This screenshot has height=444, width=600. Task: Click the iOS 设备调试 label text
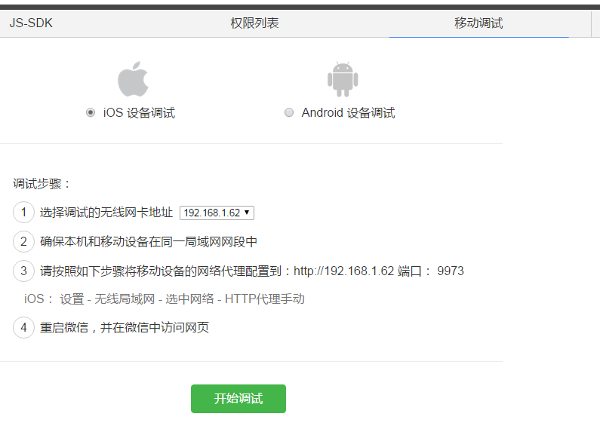(x=140, y=113)
